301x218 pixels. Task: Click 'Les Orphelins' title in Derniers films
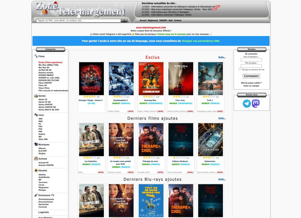[91, 161]
